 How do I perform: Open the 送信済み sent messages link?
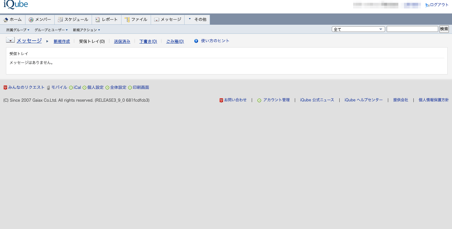pos(122,41)
